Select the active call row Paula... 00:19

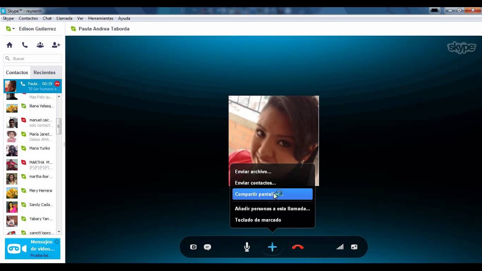coord(33,86)
